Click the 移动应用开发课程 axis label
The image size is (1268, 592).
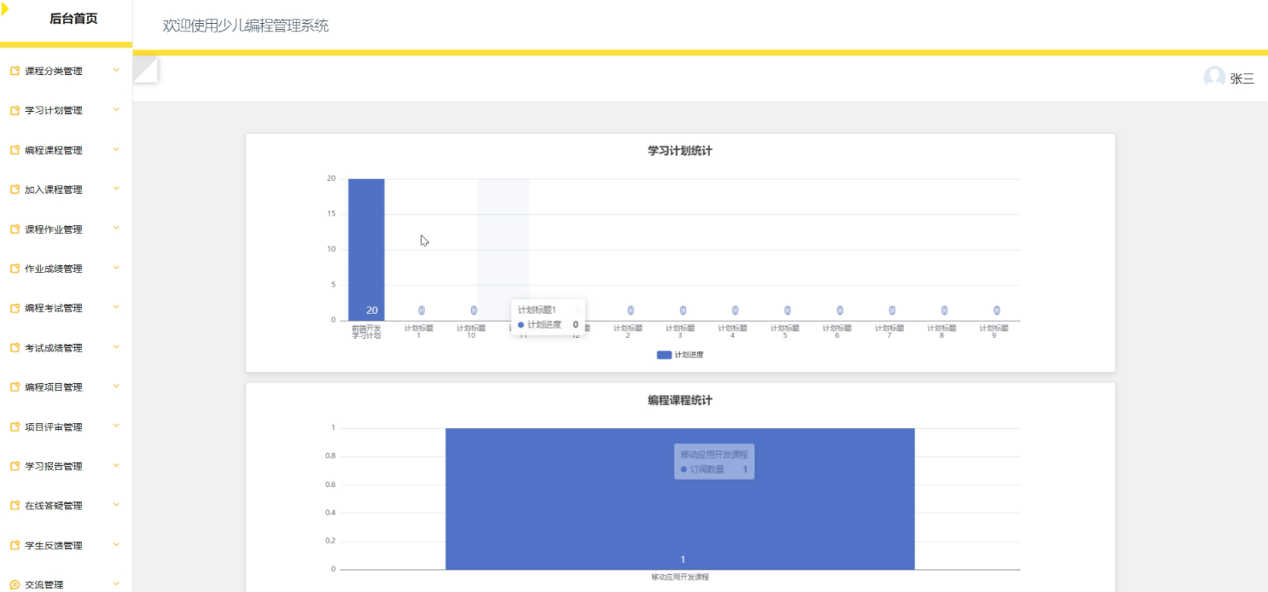click(680, 577)
